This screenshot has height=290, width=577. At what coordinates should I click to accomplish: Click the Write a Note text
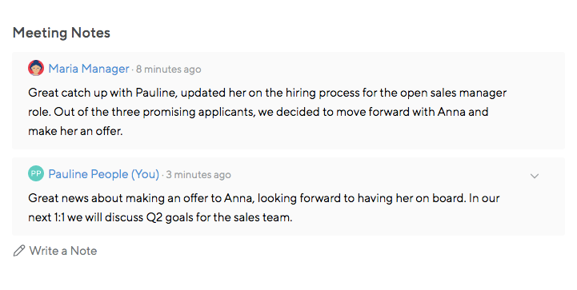pyautogui.click(x=63, y=251)
